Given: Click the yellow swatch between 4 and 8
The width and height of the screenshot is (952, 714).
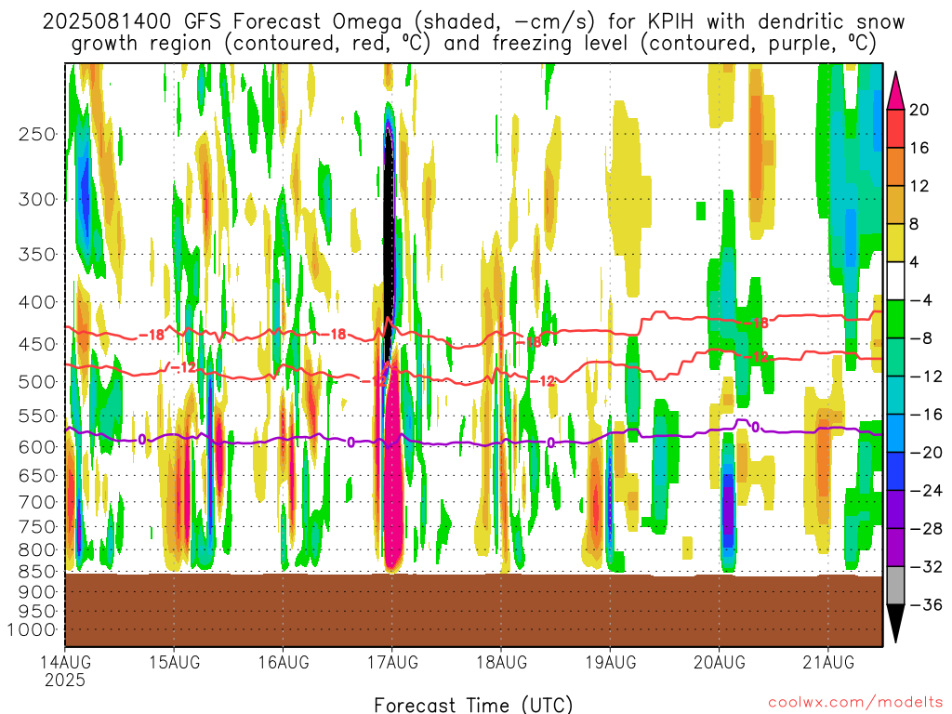Looking at the screenshot, I should [x=895, y=243].
